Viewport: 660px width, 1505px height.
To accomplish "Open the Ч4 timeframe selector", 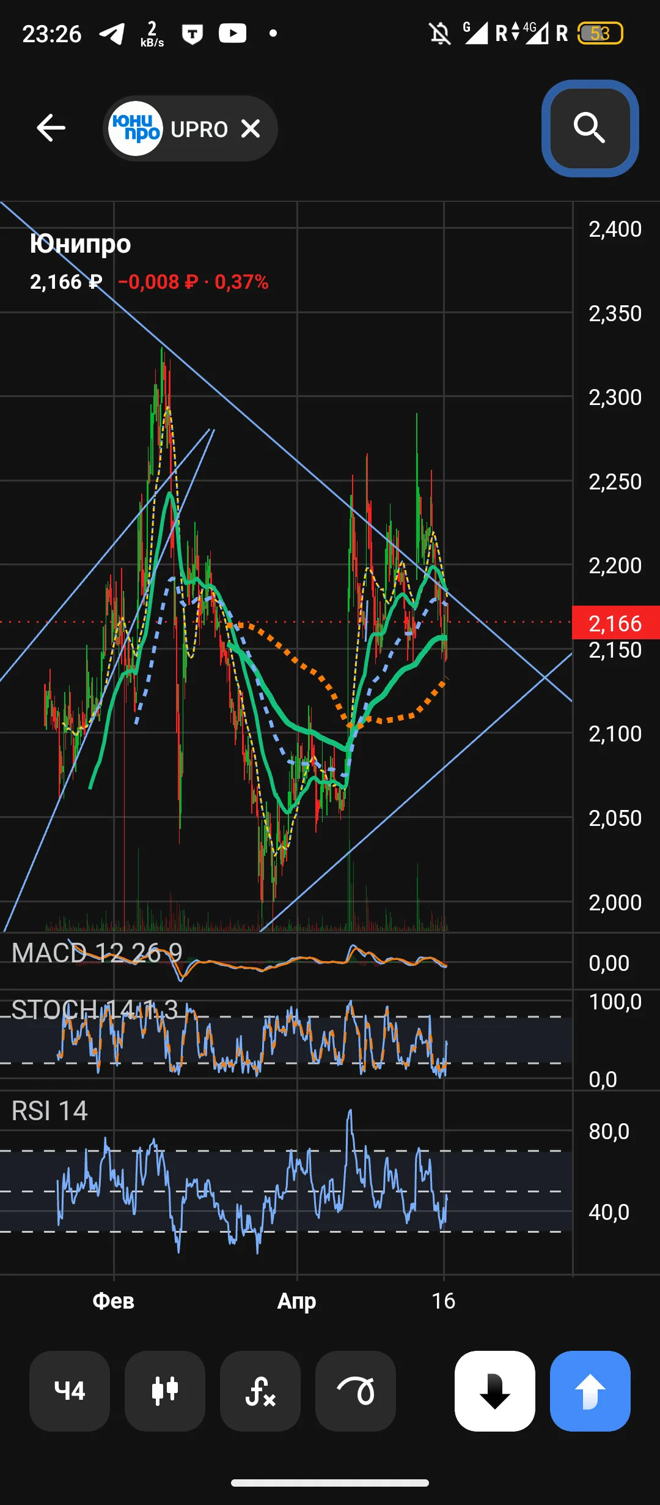I will pyautogui.click(x=70, y=1391).
